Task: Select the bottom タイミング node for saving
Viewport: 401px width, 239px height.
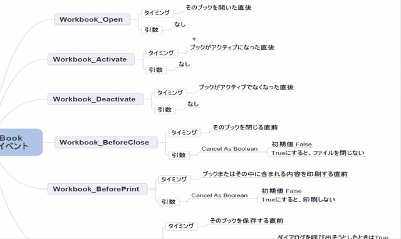Action: [x=181, y=226]
